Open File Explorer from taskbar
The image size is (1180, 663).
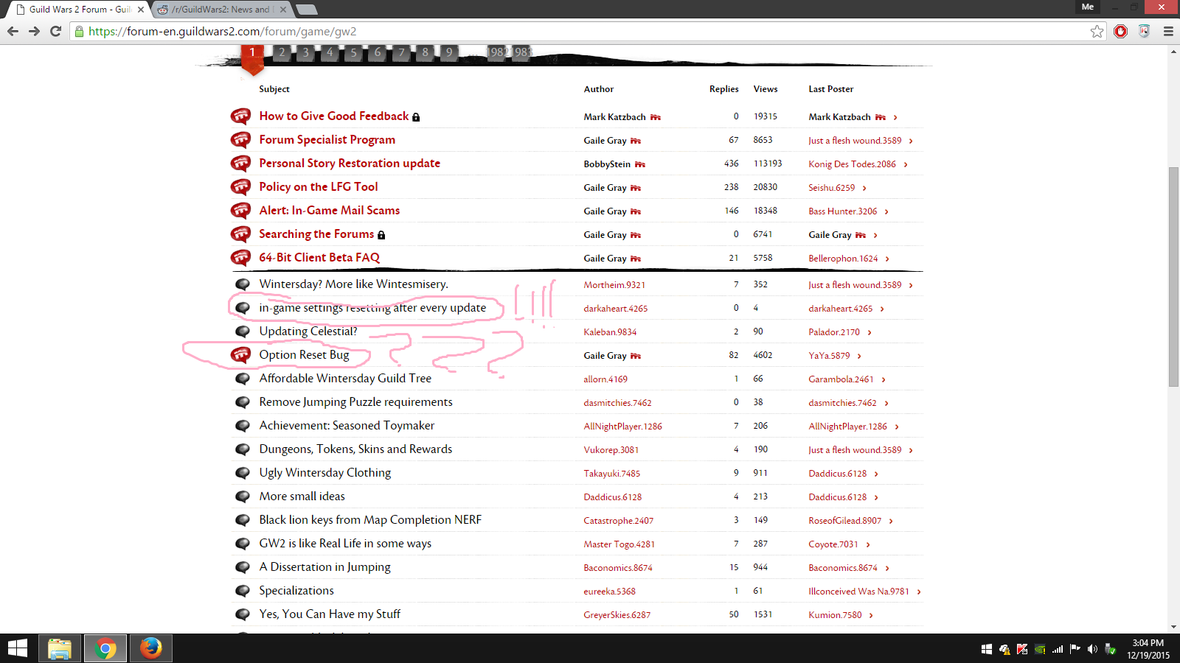tap(59, 648)
